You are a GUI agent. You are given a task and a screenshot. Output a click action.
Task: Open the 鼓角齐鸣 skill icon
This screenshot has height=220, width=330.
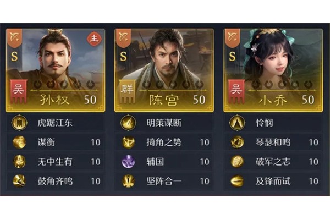(x=19, y=181)
